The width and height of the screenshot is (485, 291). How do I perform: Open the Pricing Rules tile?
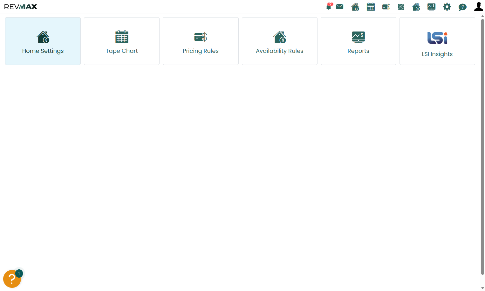[x=201, y=41]
